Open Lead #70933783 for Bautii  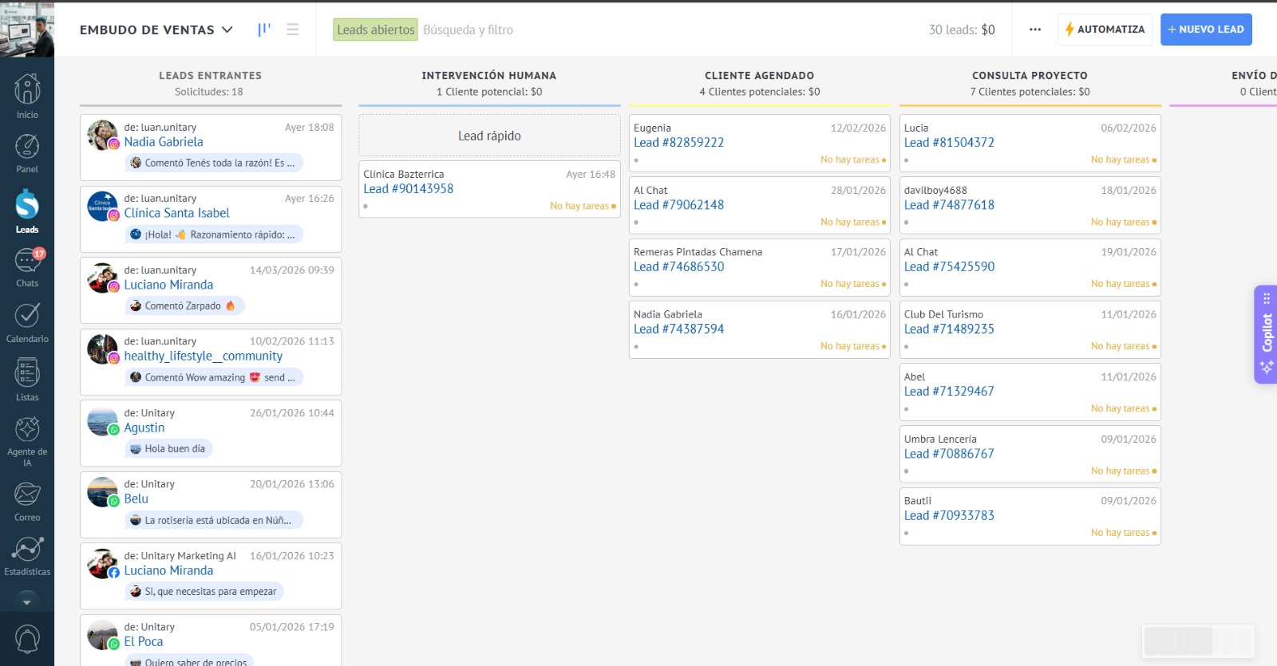coord(949,516)
